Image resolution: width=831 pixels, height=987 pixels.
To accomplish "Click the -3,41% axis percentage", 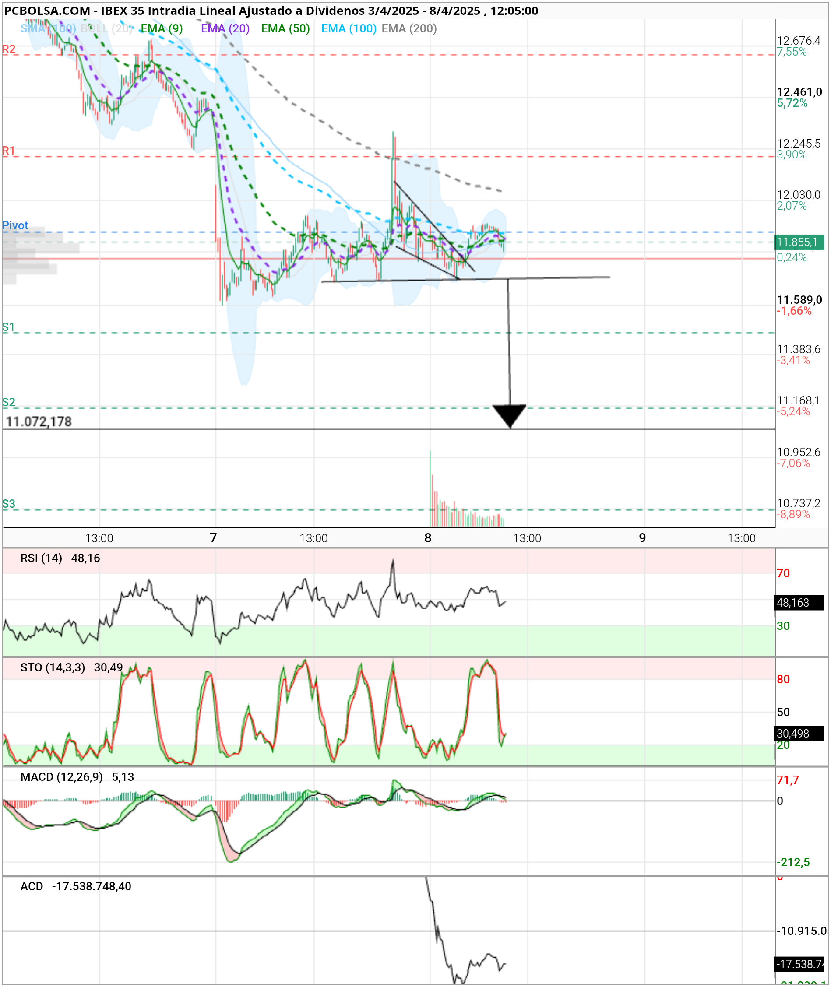I will click(794, 360).
